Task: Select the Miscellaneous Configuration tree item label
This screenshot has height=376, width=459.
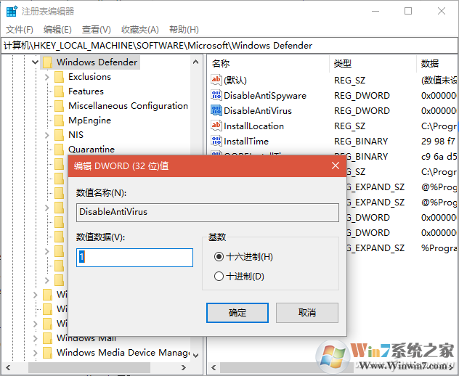Action: [128, 106]
